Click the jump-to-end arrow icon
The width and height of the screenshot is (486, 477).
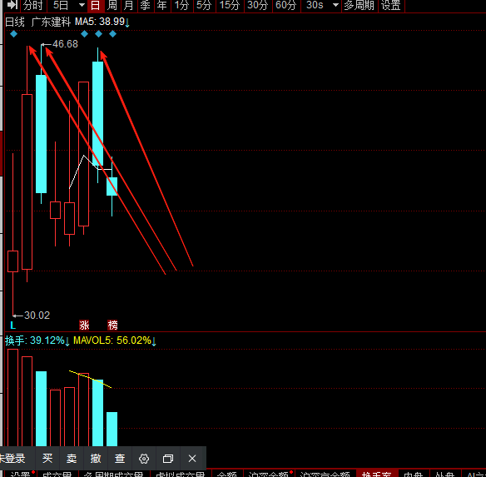pyautogui.click(x=12, y=5)
